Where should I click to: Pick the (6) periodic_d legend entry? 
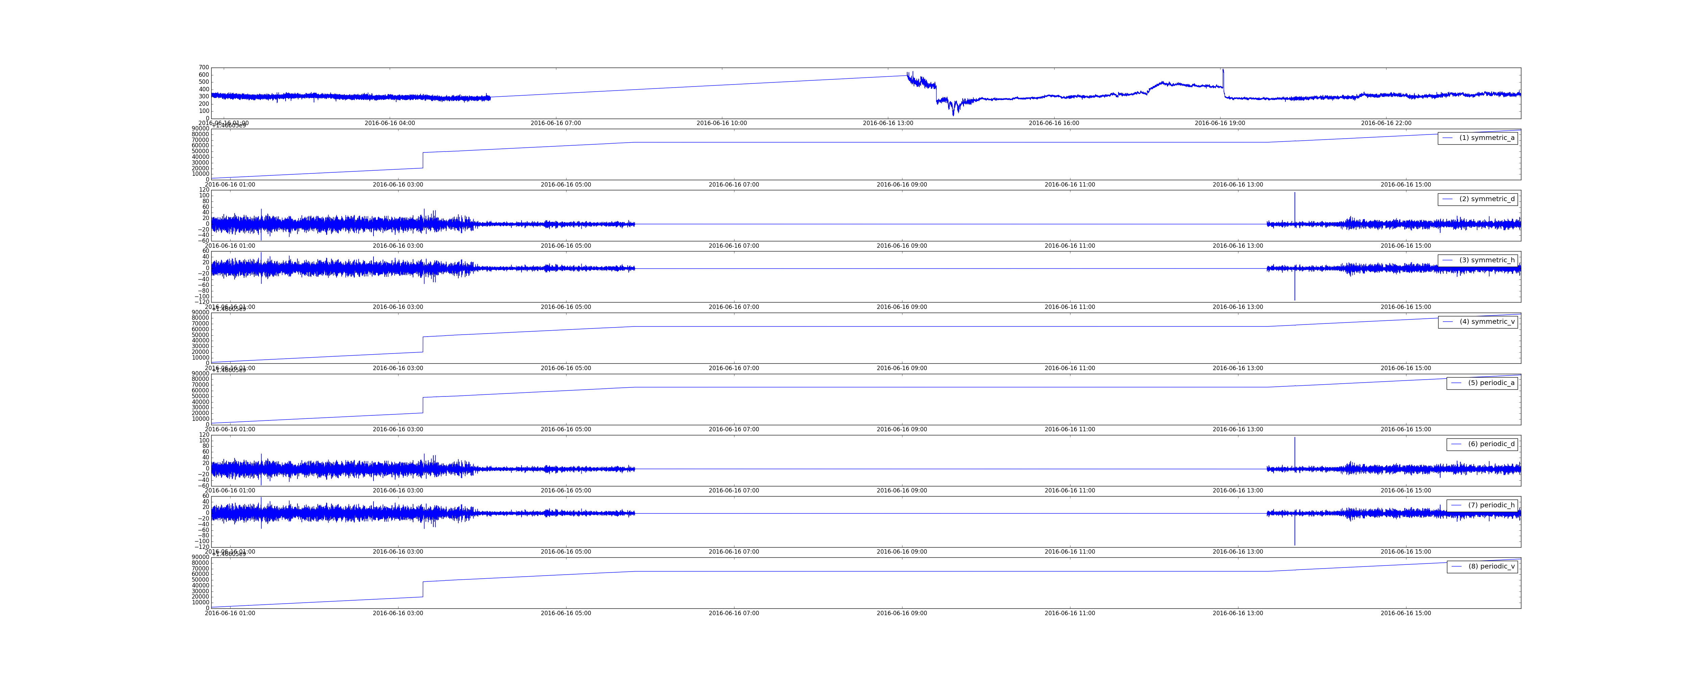point(1491,444)
